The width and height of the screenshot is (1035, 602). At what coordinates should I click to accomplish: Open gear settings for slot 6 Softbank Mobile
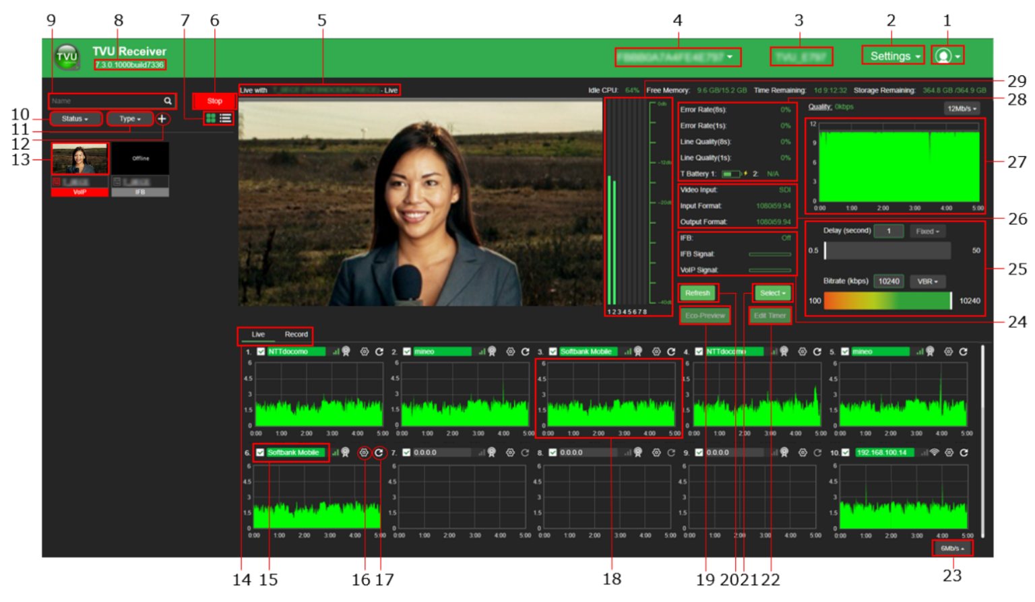pos(364,453)
